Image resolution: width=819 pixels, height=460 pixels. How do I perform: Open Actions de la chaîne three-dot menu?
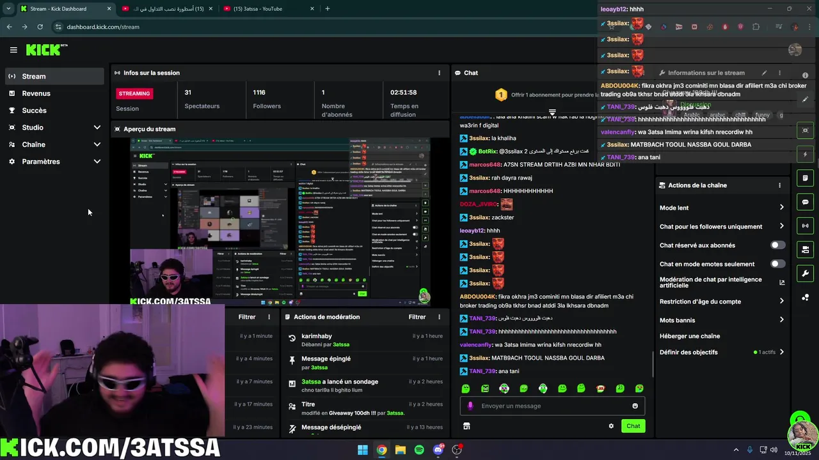pos(779,185)
